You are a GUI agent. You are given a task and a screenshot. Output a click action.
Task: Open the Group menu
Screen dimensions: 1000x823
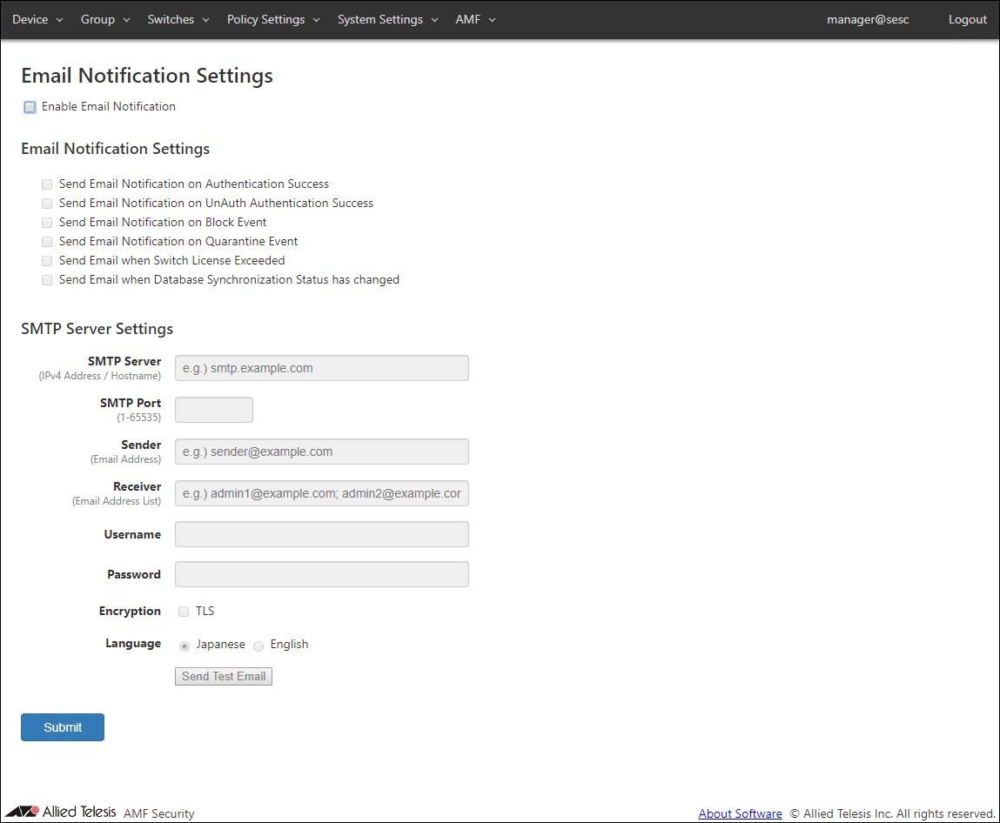[105, 19]
